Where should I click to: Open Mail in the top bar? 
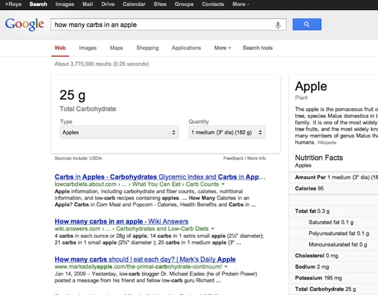[x=88, y=4]
